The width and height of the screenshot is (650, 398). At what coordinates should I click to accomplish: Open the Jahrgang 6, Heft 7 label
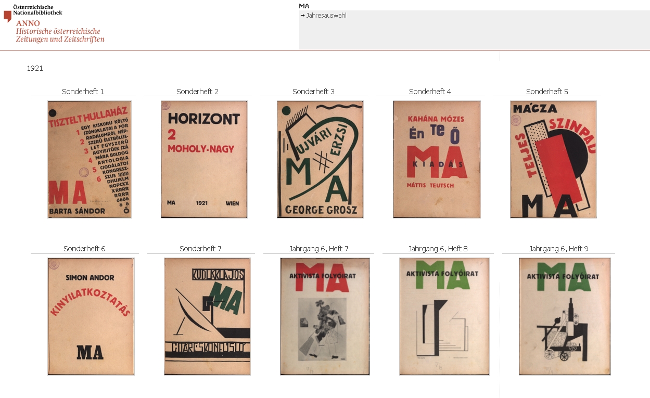[x=318, y=249]
